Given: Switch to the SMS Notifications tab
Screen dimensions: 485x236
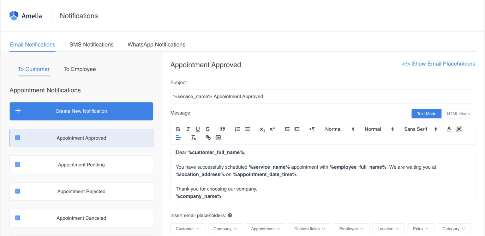Looking at the screenshot, I should tap(91, 44).
